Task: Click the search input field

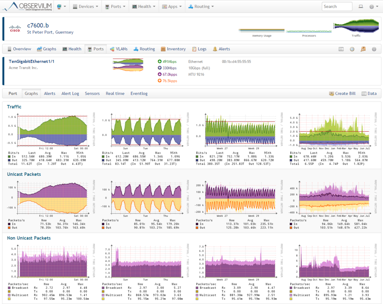Action: click(x=337, y=6)
